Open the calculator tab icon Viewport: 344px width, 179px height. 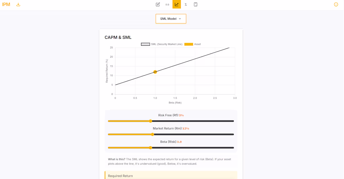195,4
